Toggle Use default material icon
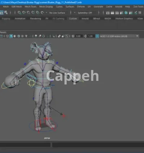The width and height of the screenshot is (144, 153). (15, 36)
